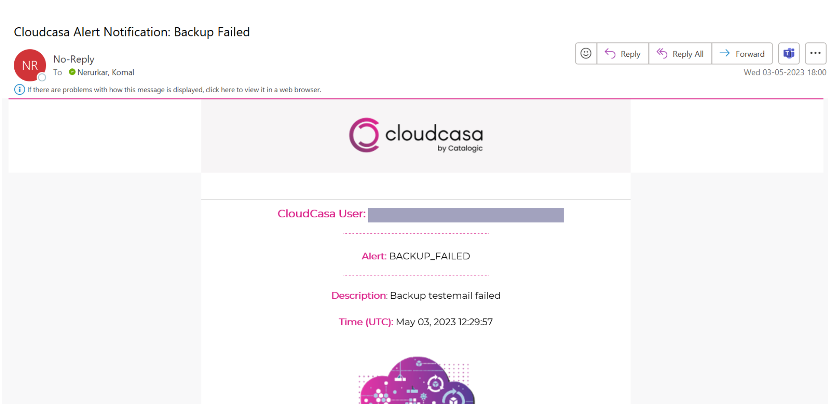
Task: Click the email subject Backup Failed title
Action: [x=132, y=32]
